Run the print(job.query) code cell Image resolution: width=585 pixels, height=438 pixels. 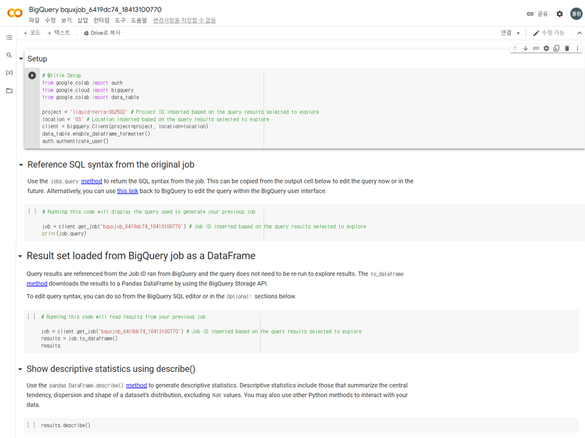(32, 211)
